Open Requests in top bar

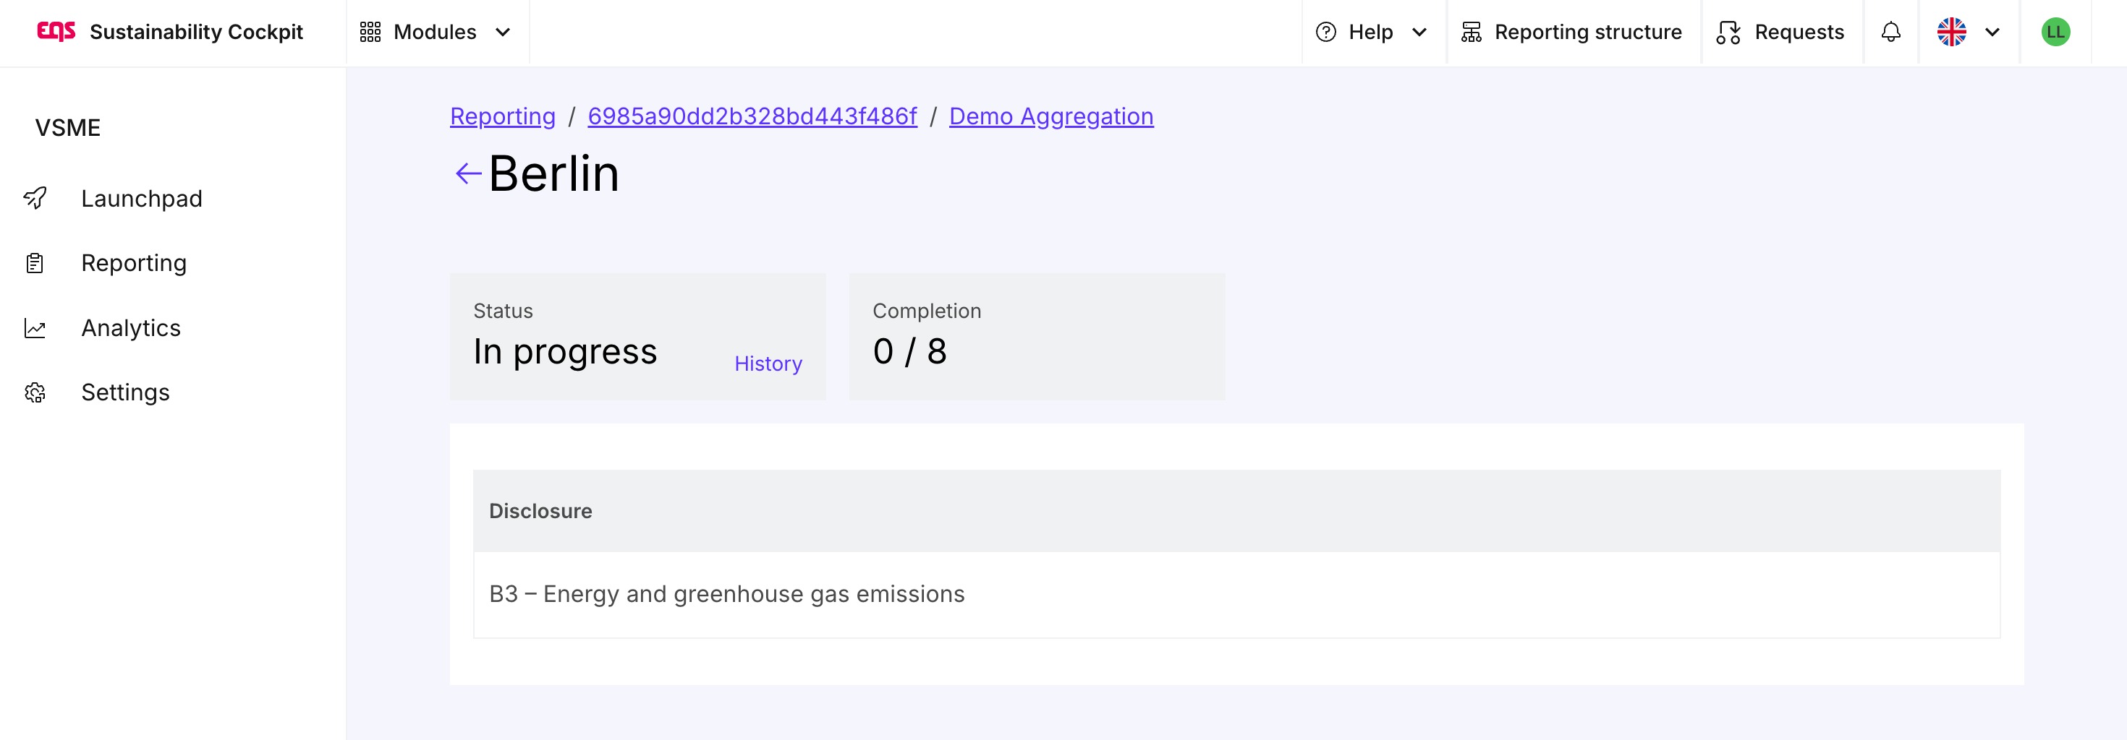pos(1780,33)
